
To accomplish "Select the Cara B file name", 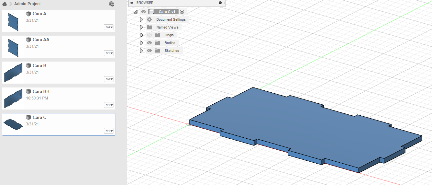I will pos(40,65).
